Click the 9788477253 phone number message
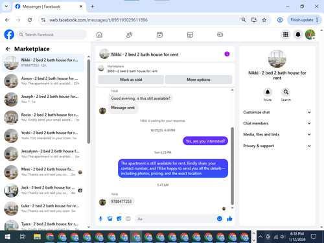324x243 pixels. (121, 202)
